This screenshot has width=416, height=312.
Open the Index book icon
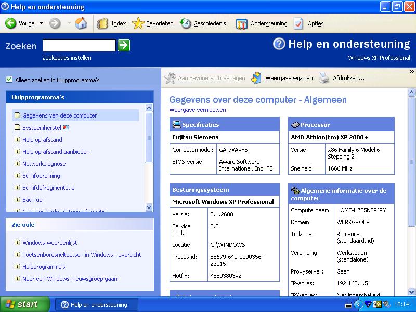pyautogui.click(x=103, y=23)
